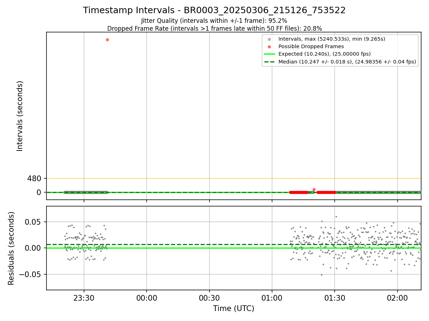Click the y-axis label 'Residuals (seconds)'
429x321 pixels.
[x=11, y=248]
